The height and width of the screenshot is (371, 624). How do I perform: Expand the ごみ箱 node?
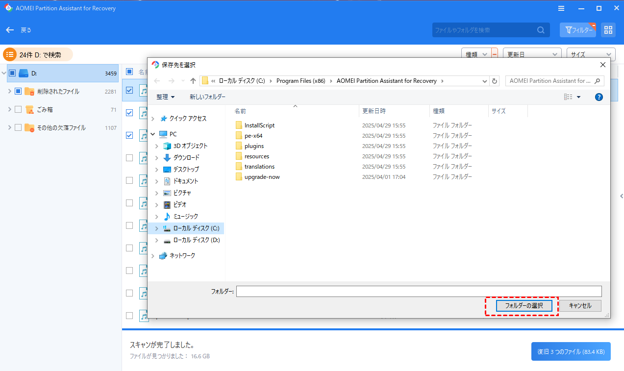coord(10,109)
